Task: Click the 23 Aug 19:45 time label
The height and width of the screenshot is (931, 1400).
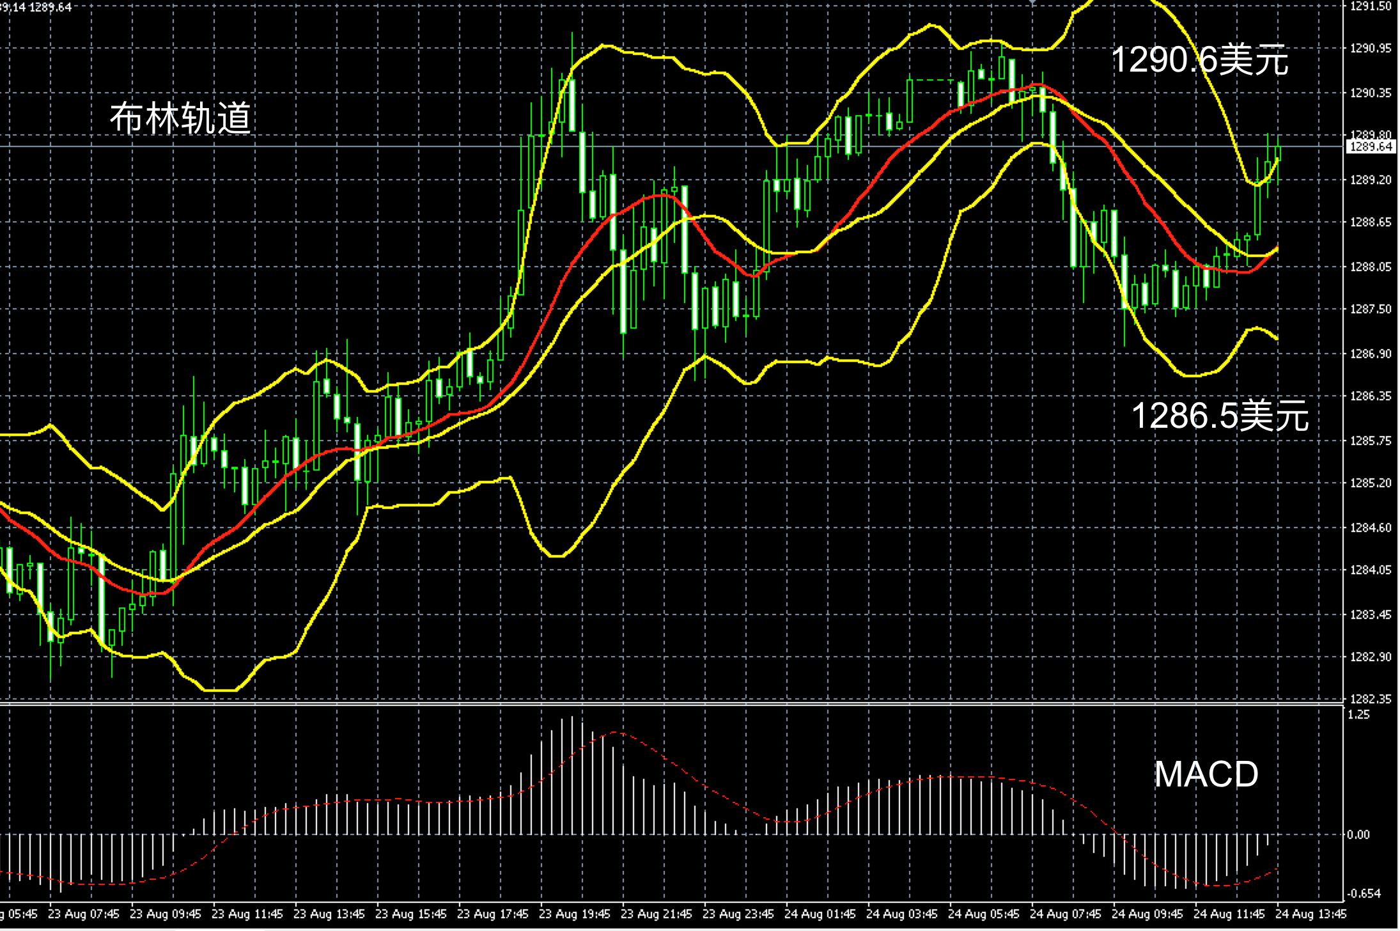Action: [574, 914]
